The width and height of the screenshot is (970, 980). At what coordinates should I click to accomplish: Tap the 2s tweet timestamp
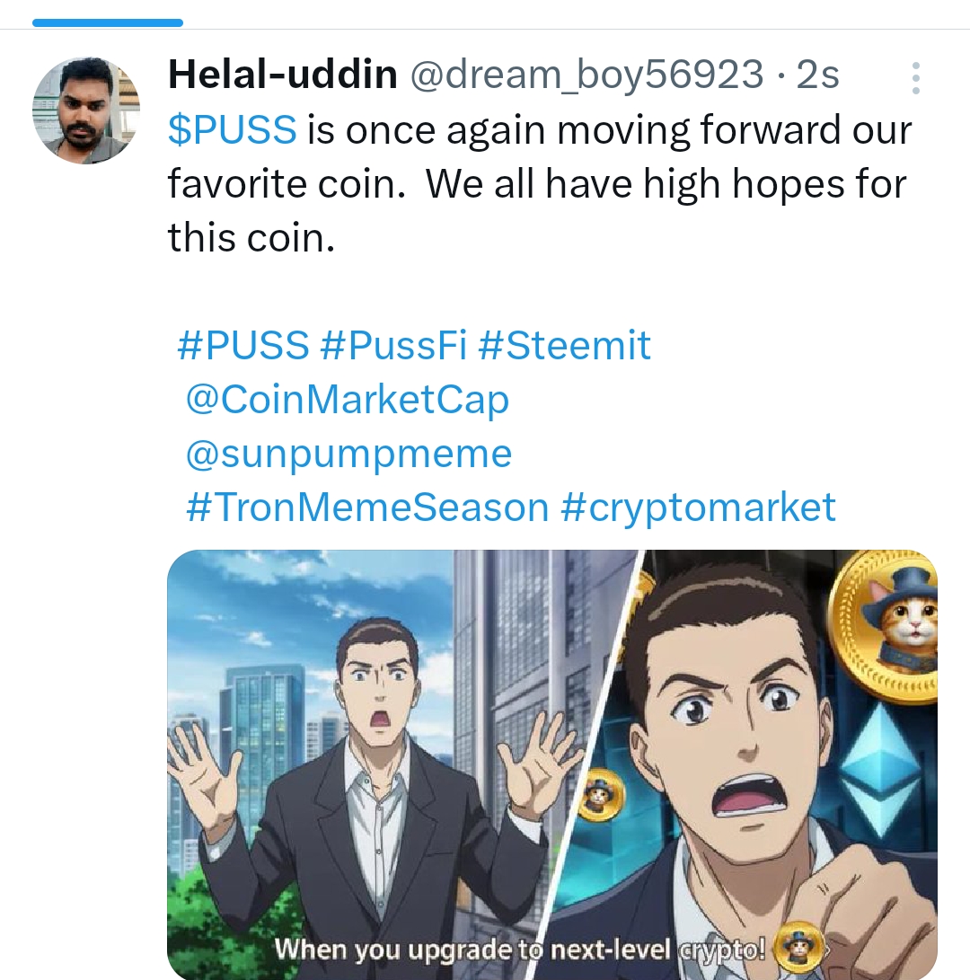pos(817,75)
